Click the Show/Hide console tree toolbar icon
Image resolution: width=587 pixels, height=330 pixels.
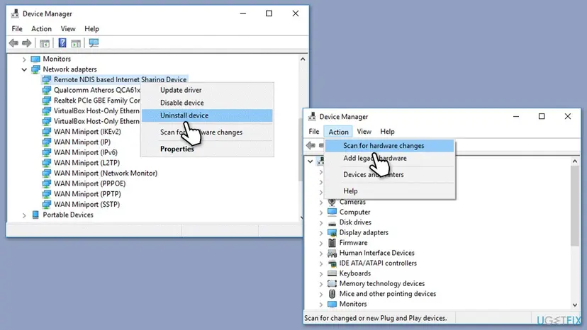pyautogui.click(x=45, y=43)
